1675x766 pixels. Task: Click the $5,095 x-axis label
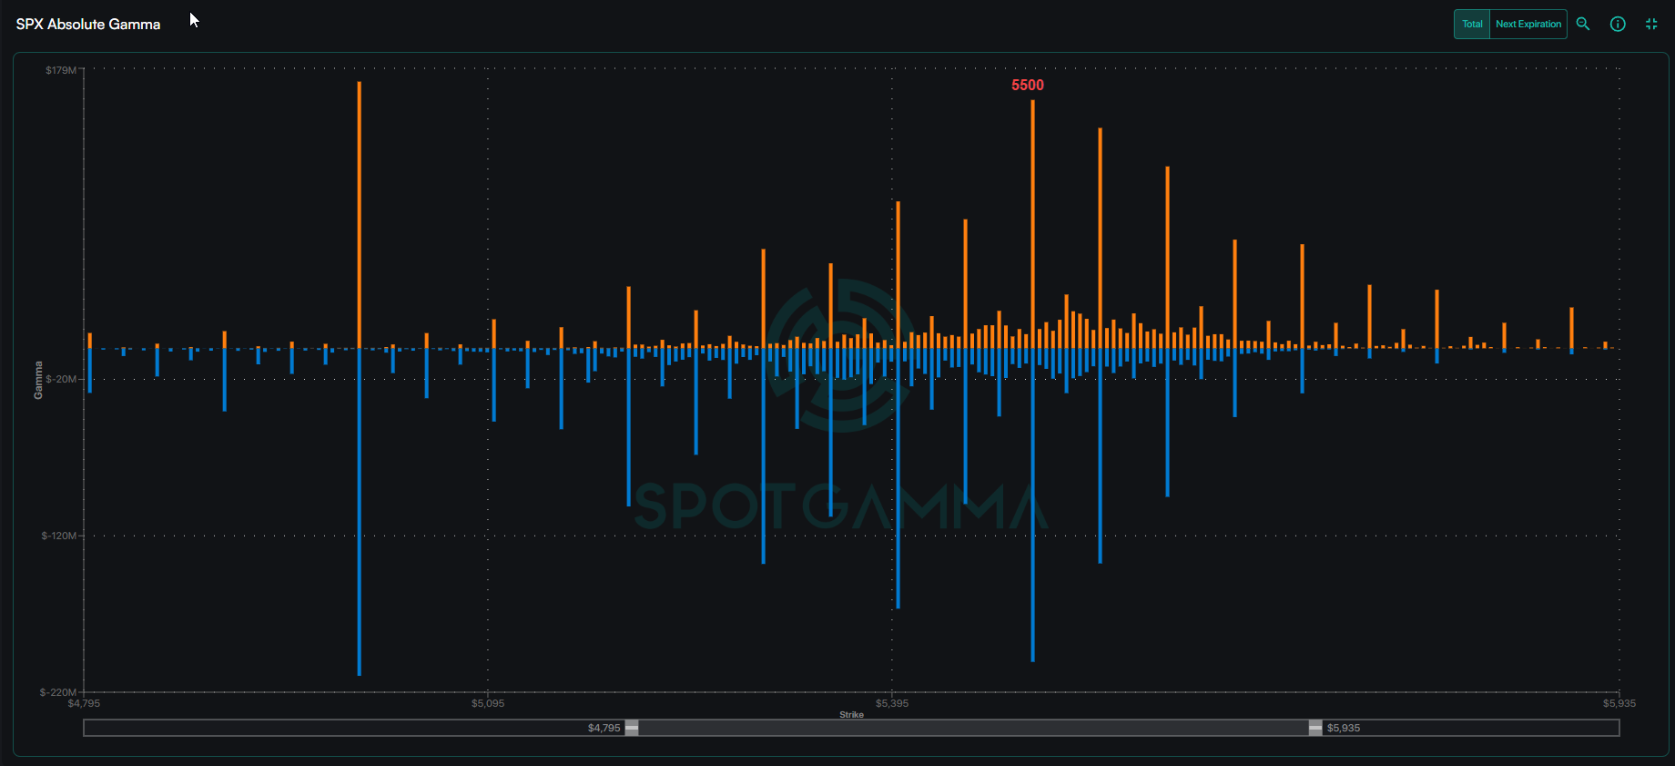488,703
